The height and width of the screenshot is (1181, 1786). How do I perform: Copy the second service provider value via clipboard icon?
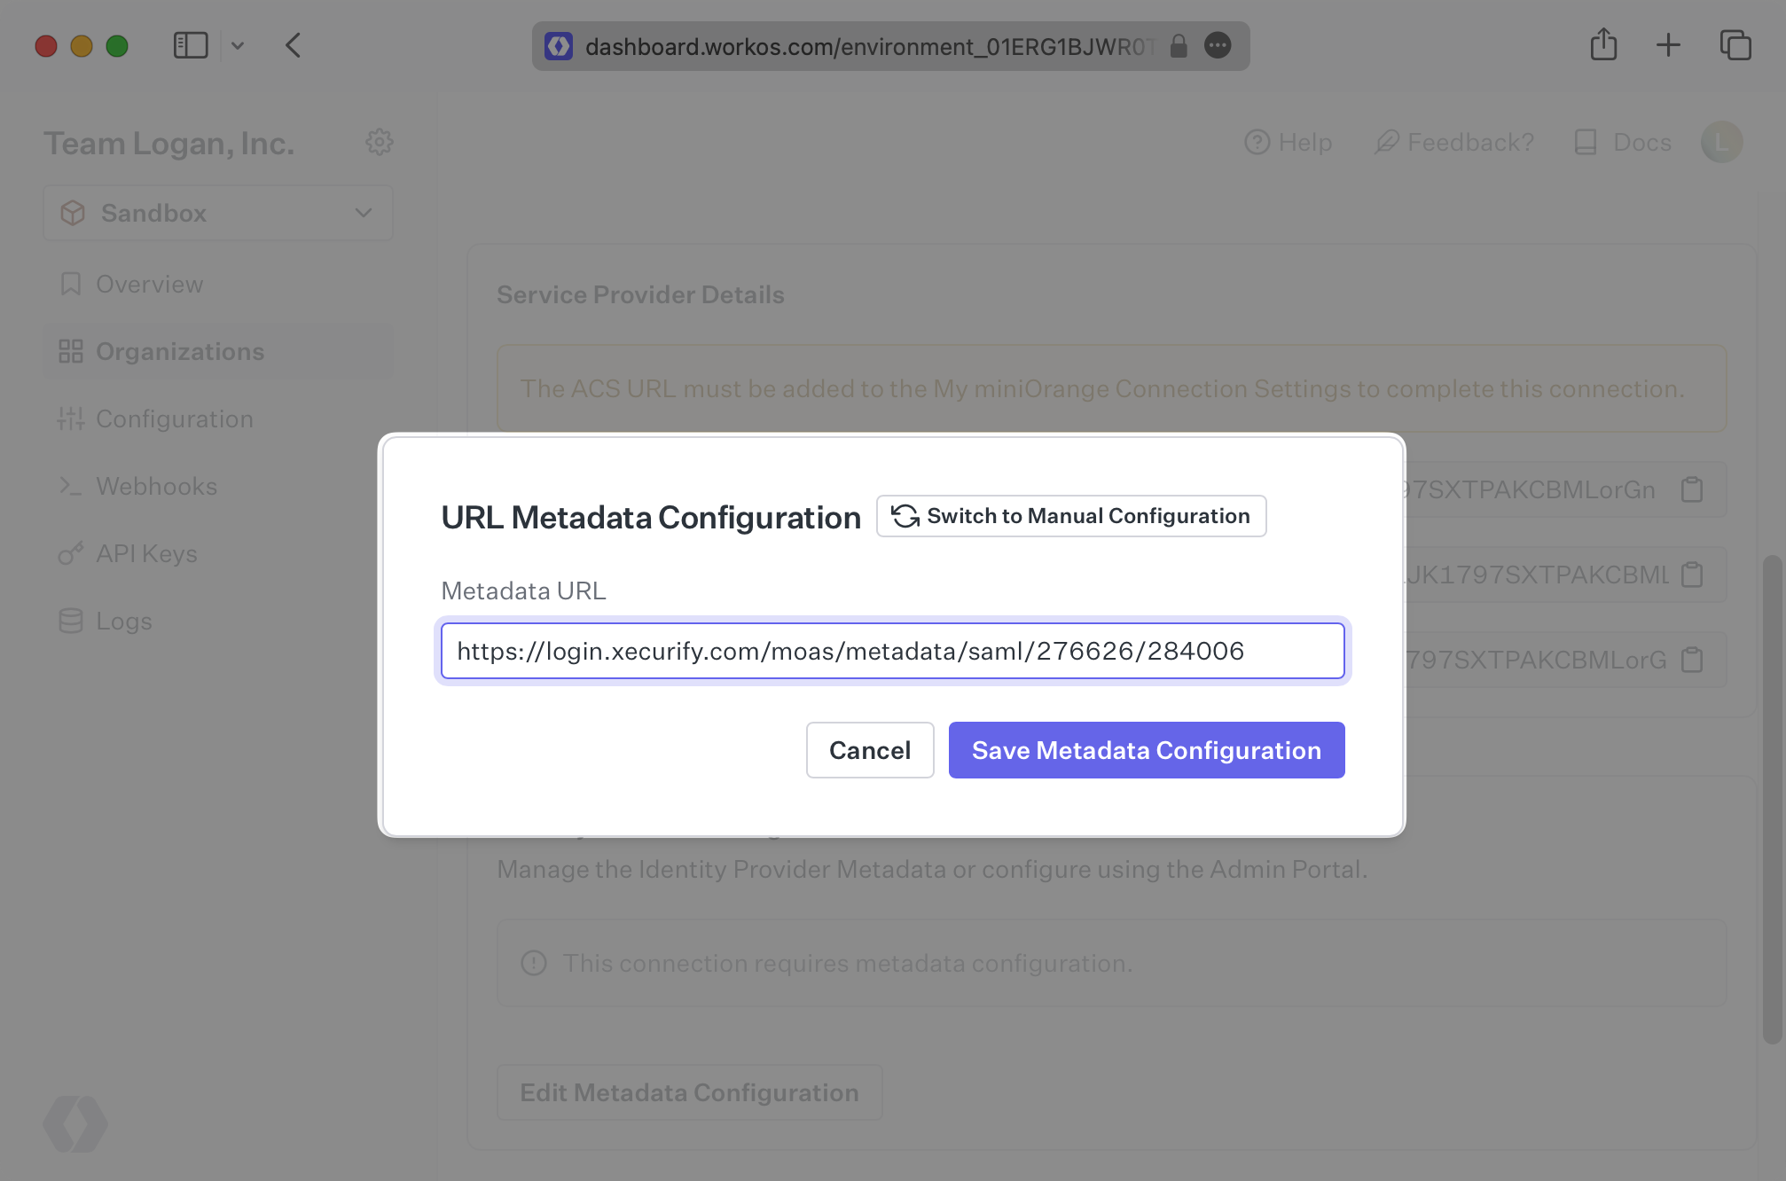pos(1692,575)
